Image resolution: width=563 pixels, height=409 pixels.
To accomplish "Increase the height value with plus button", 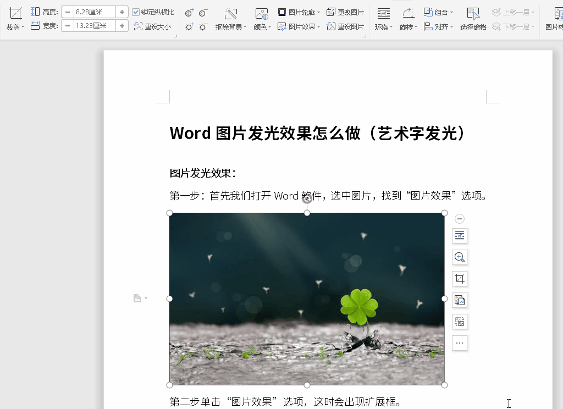I will pyautogui.click(x=122, y=12).
